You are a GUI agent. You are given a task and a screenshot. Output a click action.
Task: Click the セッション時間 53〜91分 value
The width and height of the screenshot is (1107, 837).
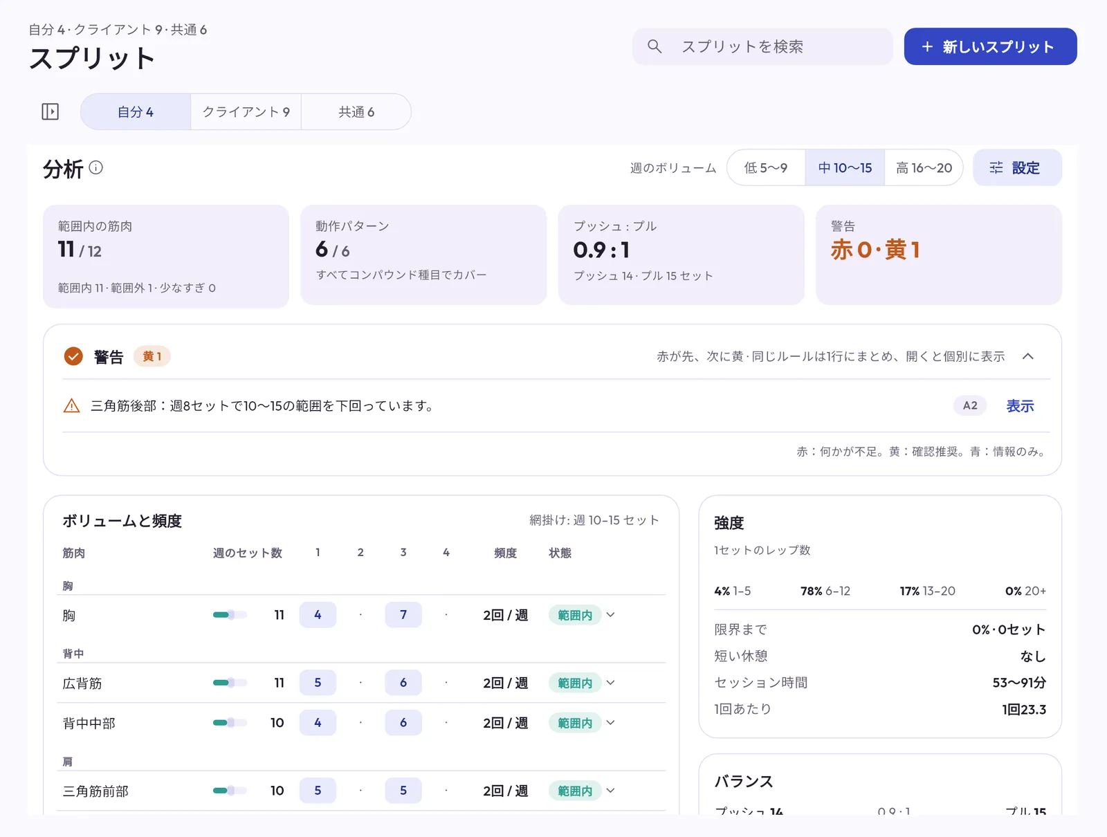coord(1019,683)
